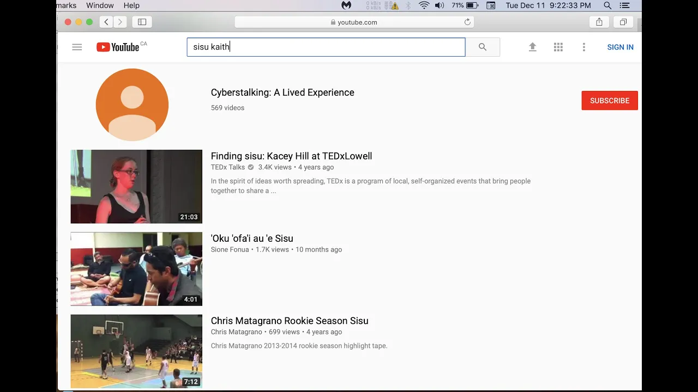Open the battery status icon
This screenshot has height=392, width=698.
(472, 5)
